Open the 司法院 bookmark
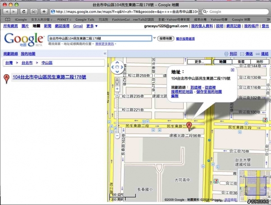Image resolution: width=271 pixels, height=205 pixels. (103, 19)
